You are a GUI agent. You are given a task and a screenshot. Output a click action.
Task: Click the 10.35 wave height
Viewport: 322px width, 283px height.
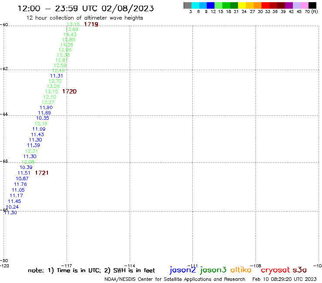coord(43,118)
